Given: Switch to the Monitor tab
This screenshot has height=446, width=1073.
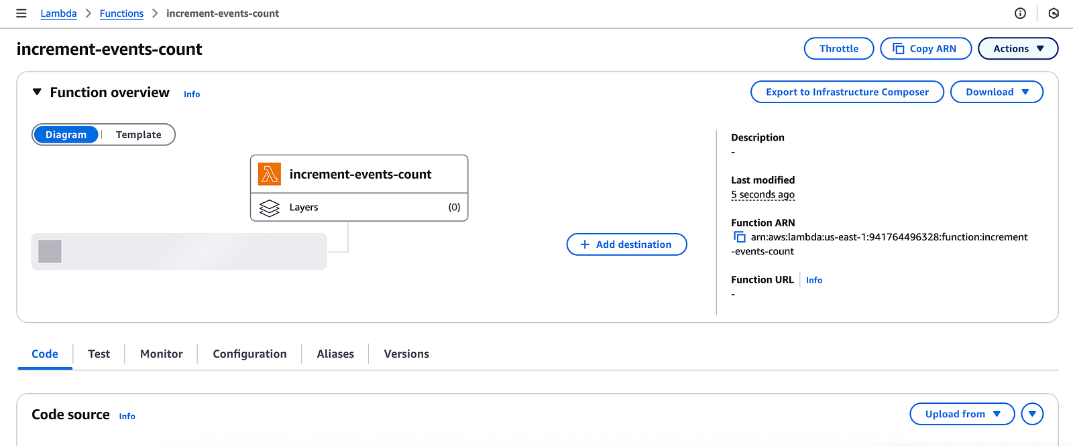Looking at the screenshot, I should point(161,354).
